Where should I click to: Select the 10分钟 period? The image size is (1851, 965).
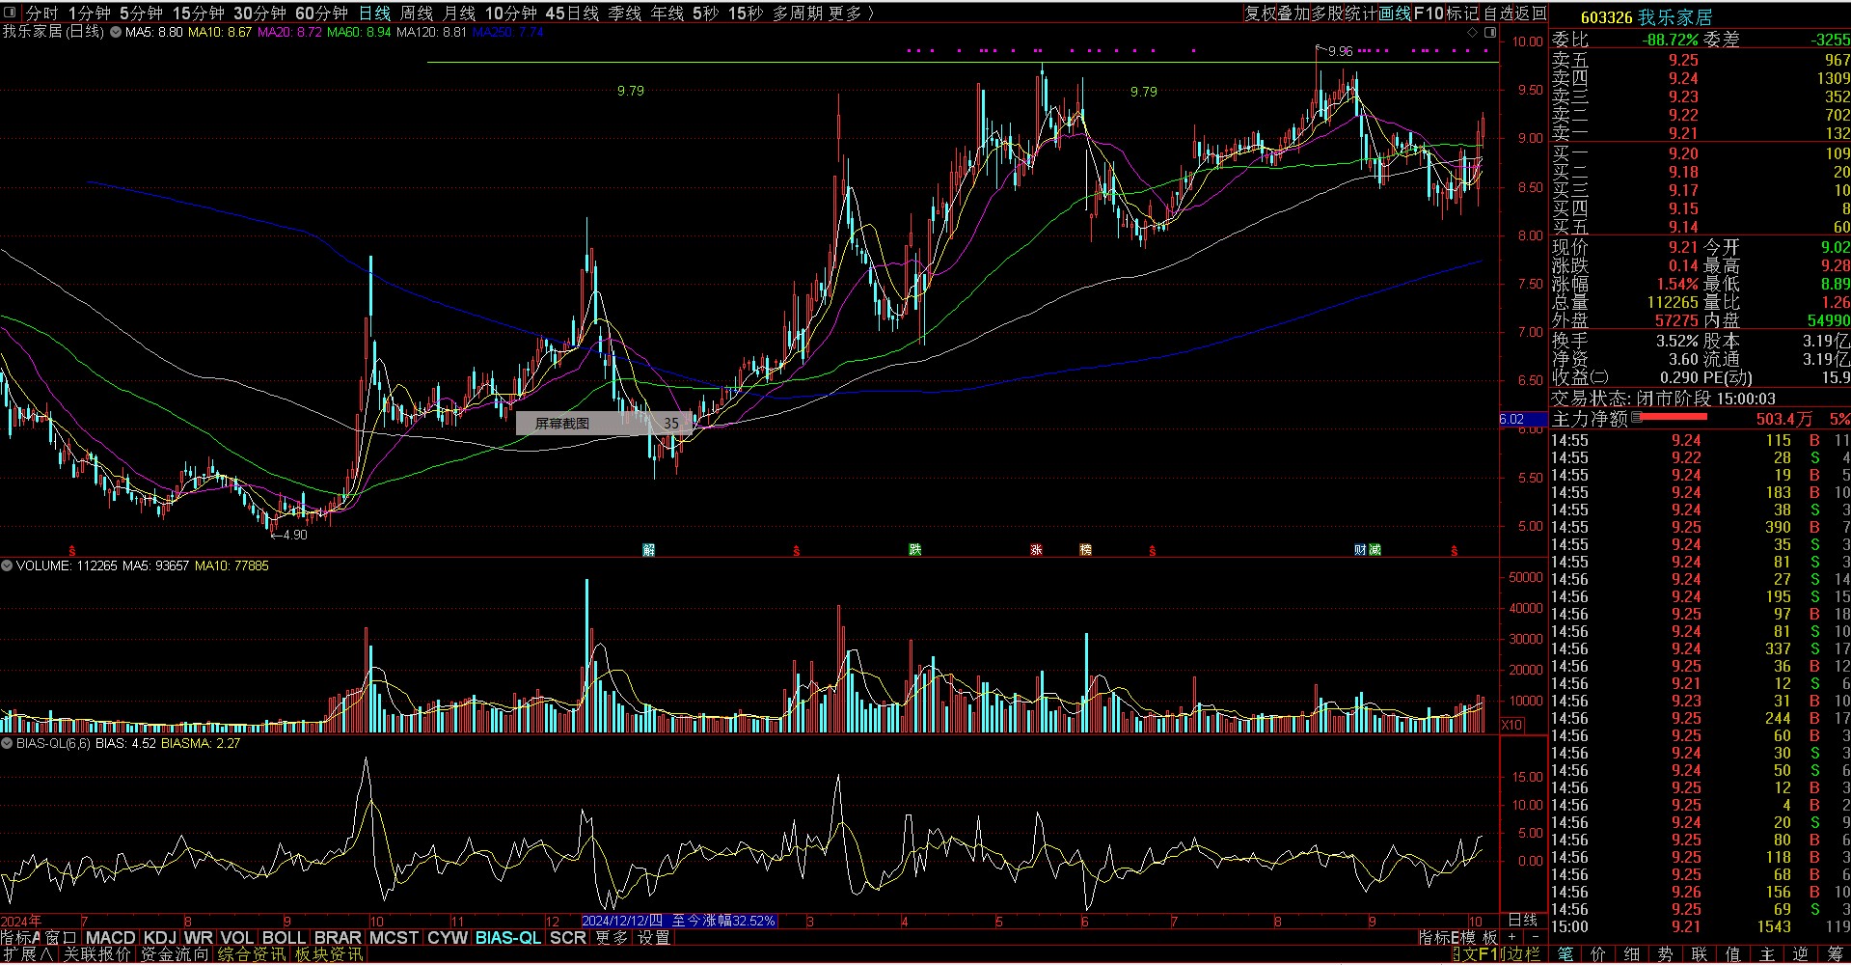click(x=510, y=14)
